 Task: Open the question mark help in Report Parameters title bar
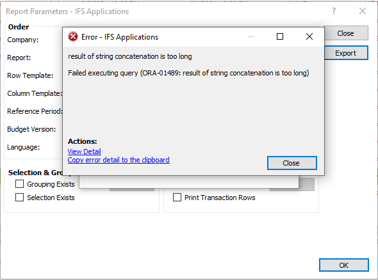coord(334,11)
